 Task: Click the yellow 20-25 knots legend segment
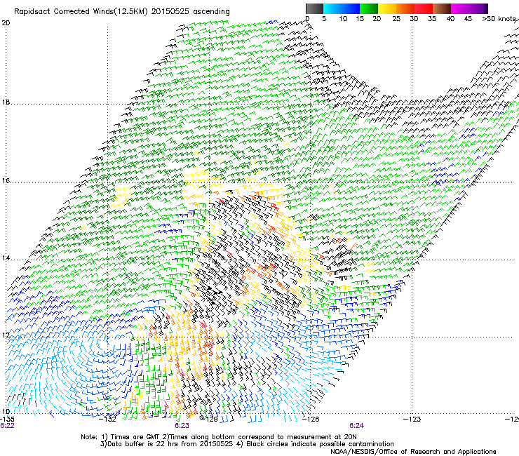pyautogui.click(x=387, y=8)
